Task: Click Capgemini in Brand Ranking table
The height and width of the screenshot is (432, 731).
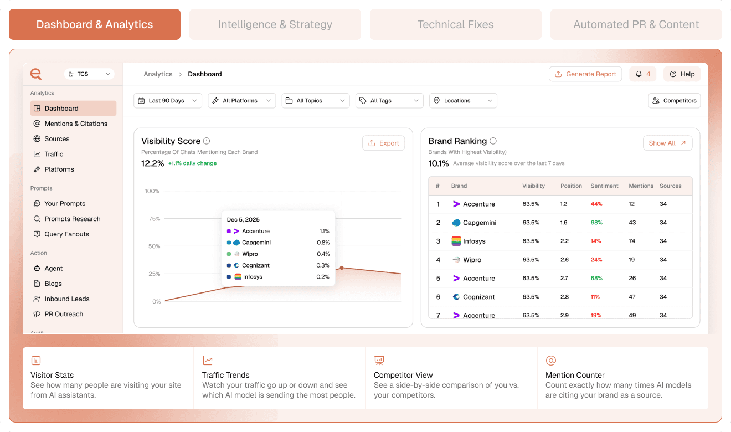Action: [x=480, y=223]
